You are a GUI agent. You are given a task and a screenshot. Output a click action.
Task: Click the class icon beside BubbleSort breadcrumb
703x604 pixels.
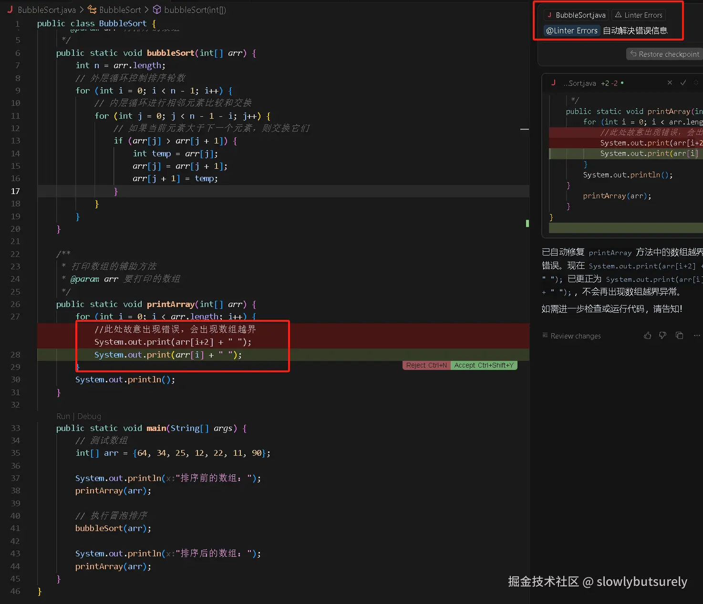coord(92,10)
